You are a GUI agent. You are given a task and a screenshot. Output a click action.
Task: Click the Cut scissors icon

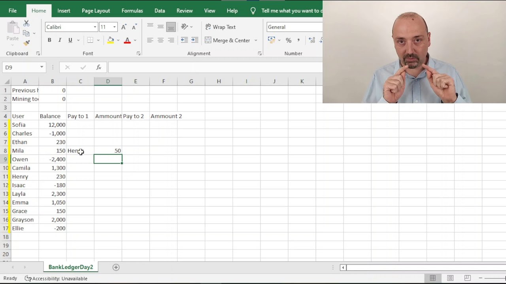[x=26, y=24]
